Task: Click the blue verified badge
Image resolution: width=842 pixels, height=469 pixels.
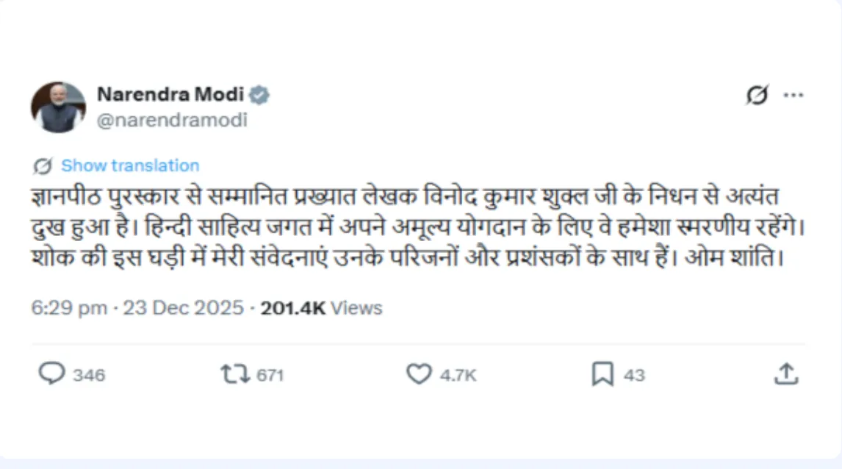Action: coord(259,94)
